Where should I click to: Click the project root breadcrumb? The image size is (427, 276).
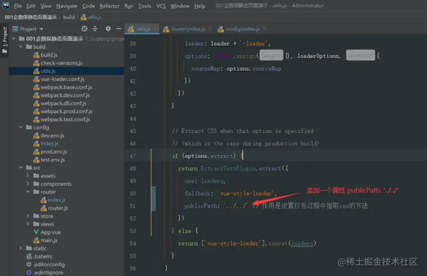coord(31,17)
